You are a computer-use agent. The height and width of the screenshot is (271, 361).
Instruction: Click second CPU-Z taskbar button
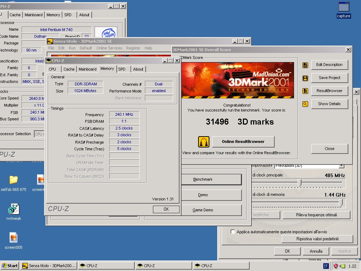tap(164, 266)
